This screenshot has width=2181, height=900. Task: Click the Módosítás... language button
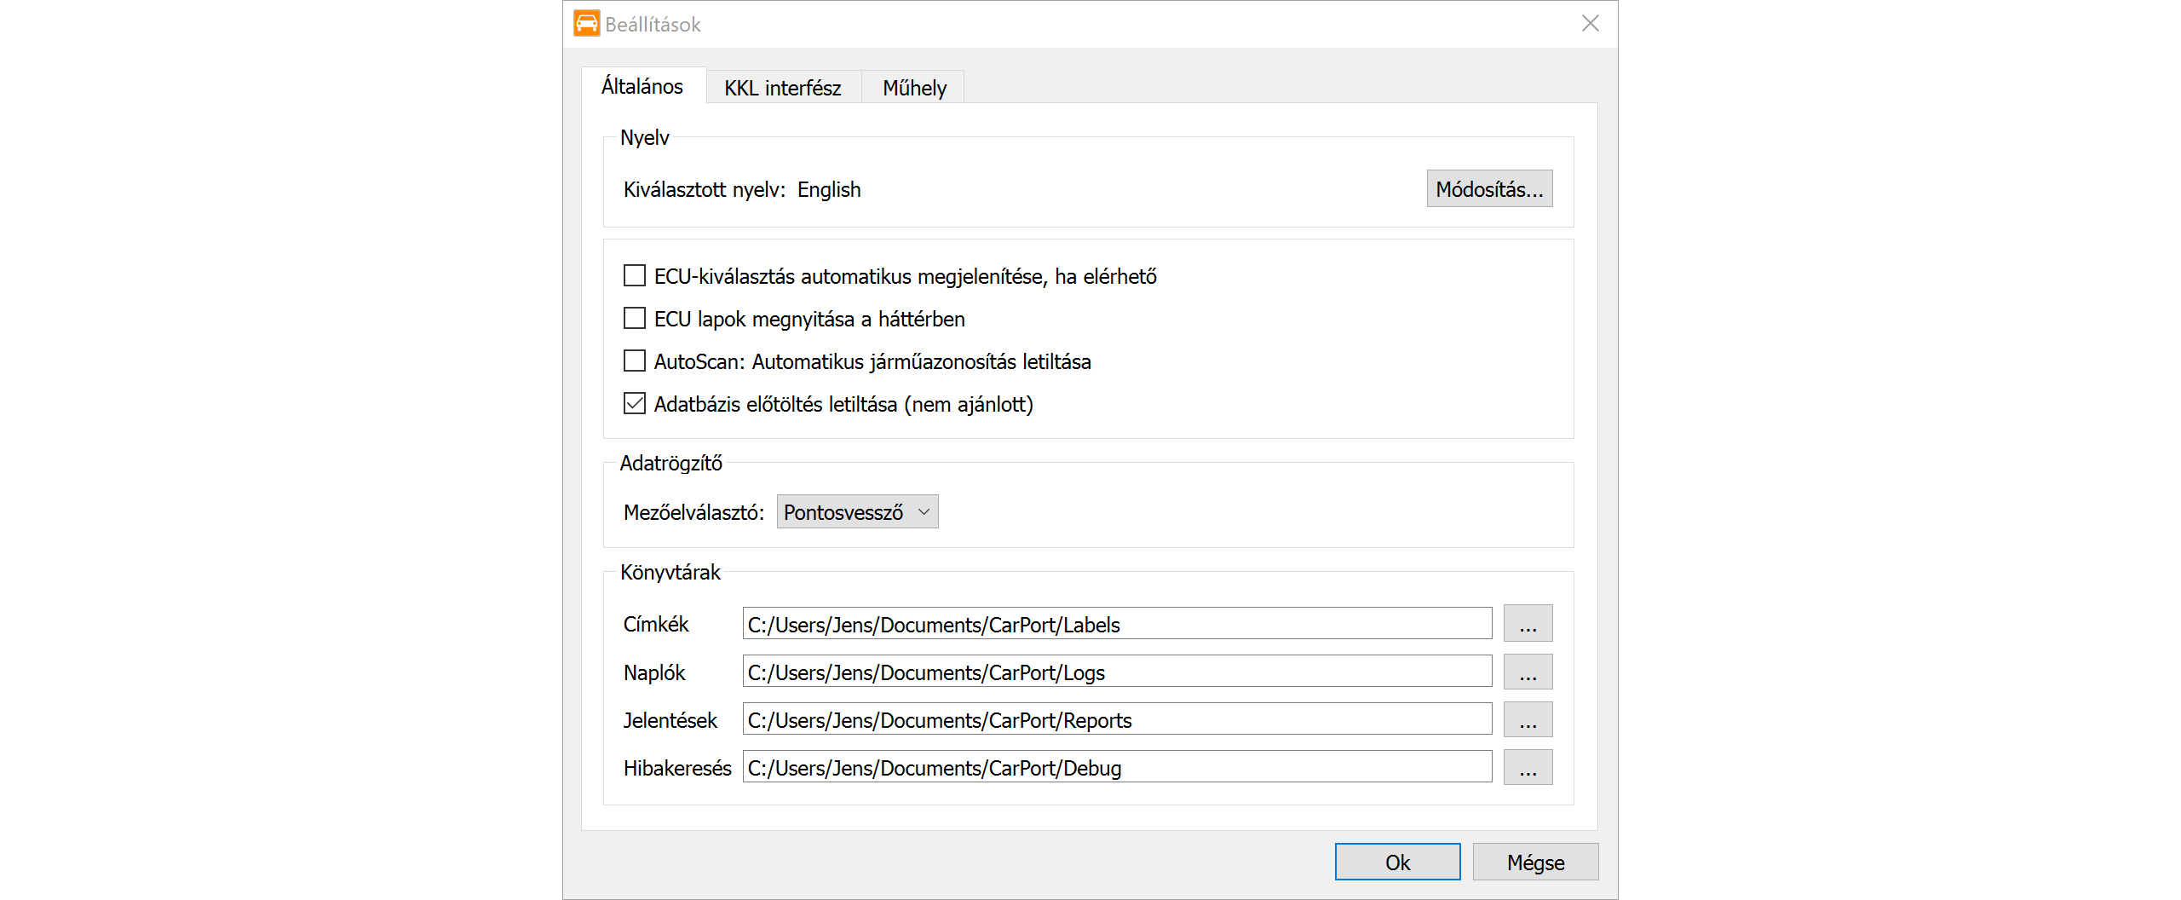pos(1488,189)
